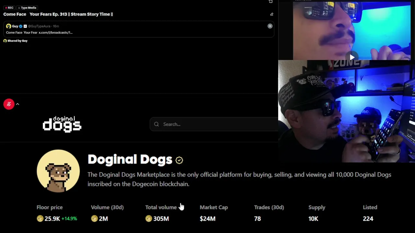Click the Dogecoin icon beside 25.9K

point(40,219)
